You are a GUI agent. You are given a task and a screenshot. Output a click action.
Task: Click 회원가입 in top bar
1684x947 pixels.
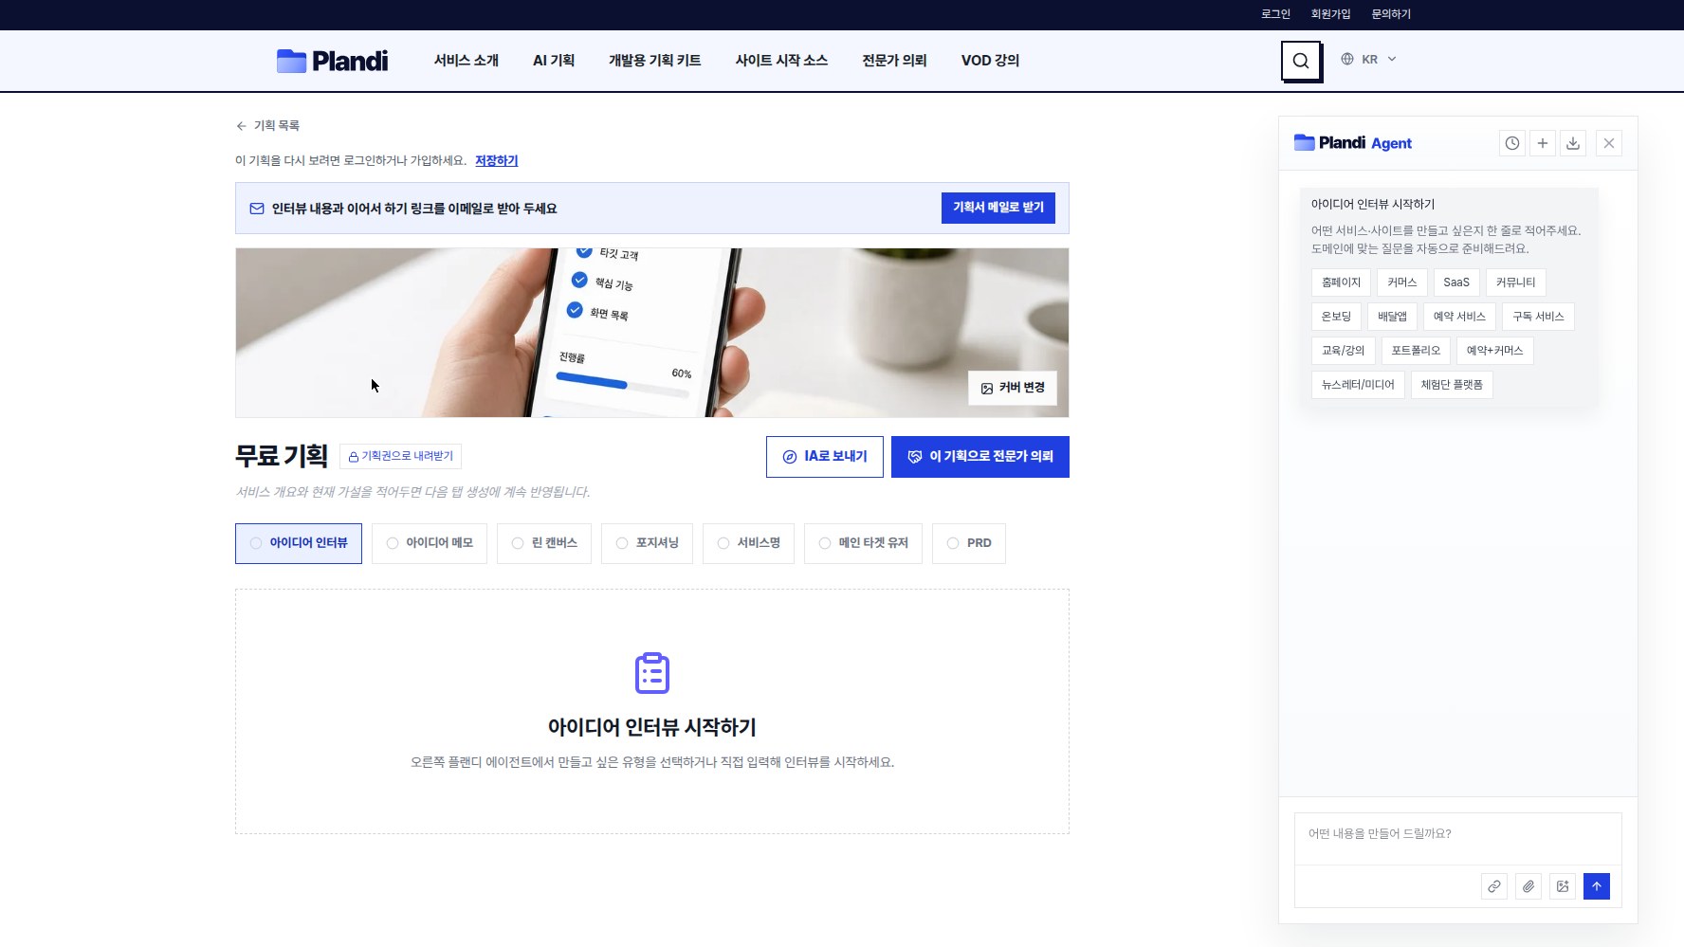tap(1330, 14)
